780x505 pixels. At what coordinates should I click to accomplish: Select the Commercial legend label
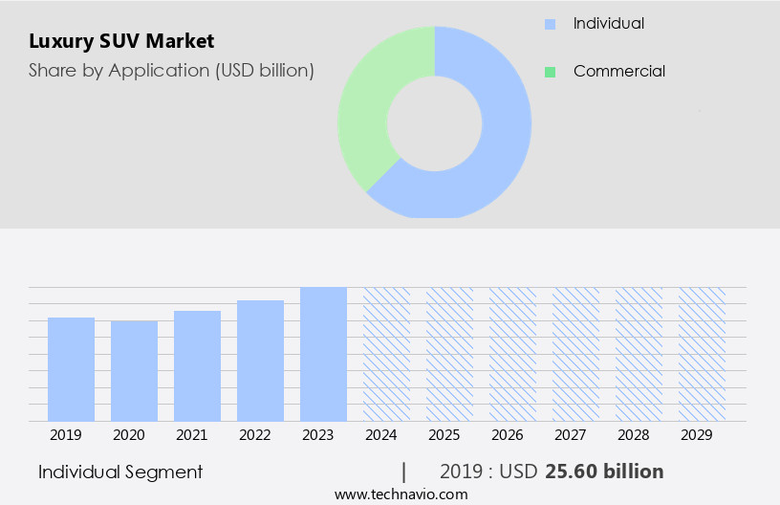pos(618,72)
